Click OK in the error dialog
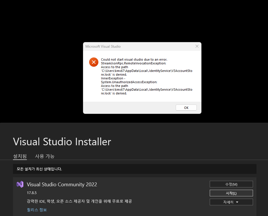The width and height of the screenshot is (268, 216). pyautogui.click(x=186, y=108)
